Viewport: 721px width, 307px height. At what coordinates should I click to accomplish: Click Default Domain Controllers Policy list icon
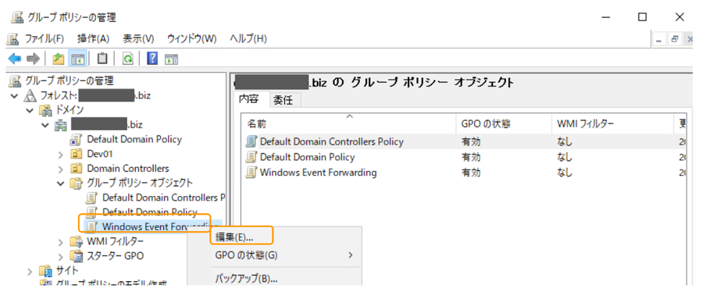[x=251, y=141]
